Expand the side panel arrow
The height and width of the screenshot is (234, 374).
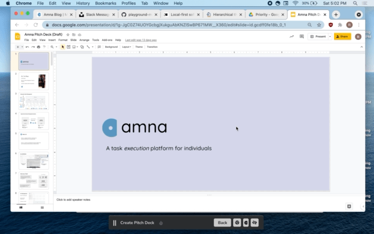tap(363, 207)
